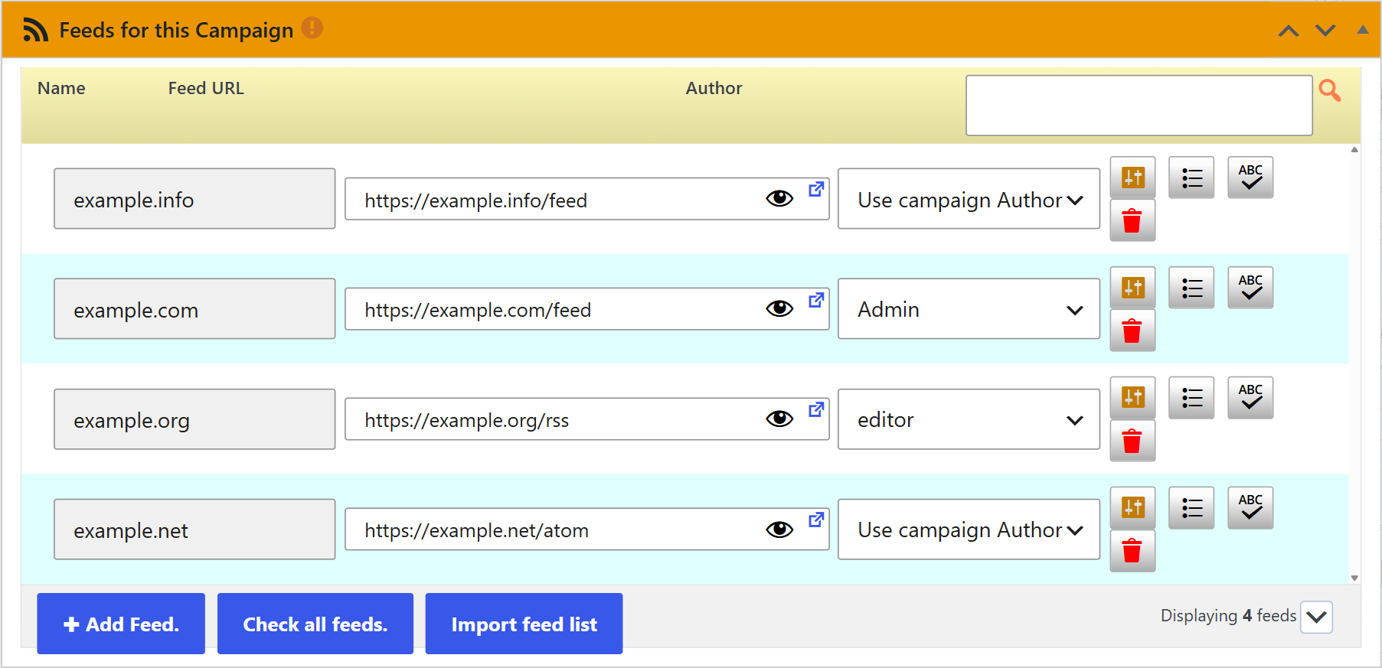Delete the example.net feed with the trash icon
1382x668 pixels.
click(x=1132, y=551)
